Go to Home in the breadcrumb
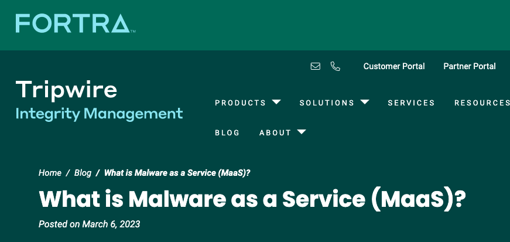The width and height of the screenshot is (510, 242). (50, 173)
